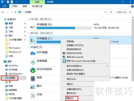
Task: Switch to the 查看 ribbon tab
Action: coord(25,6)
